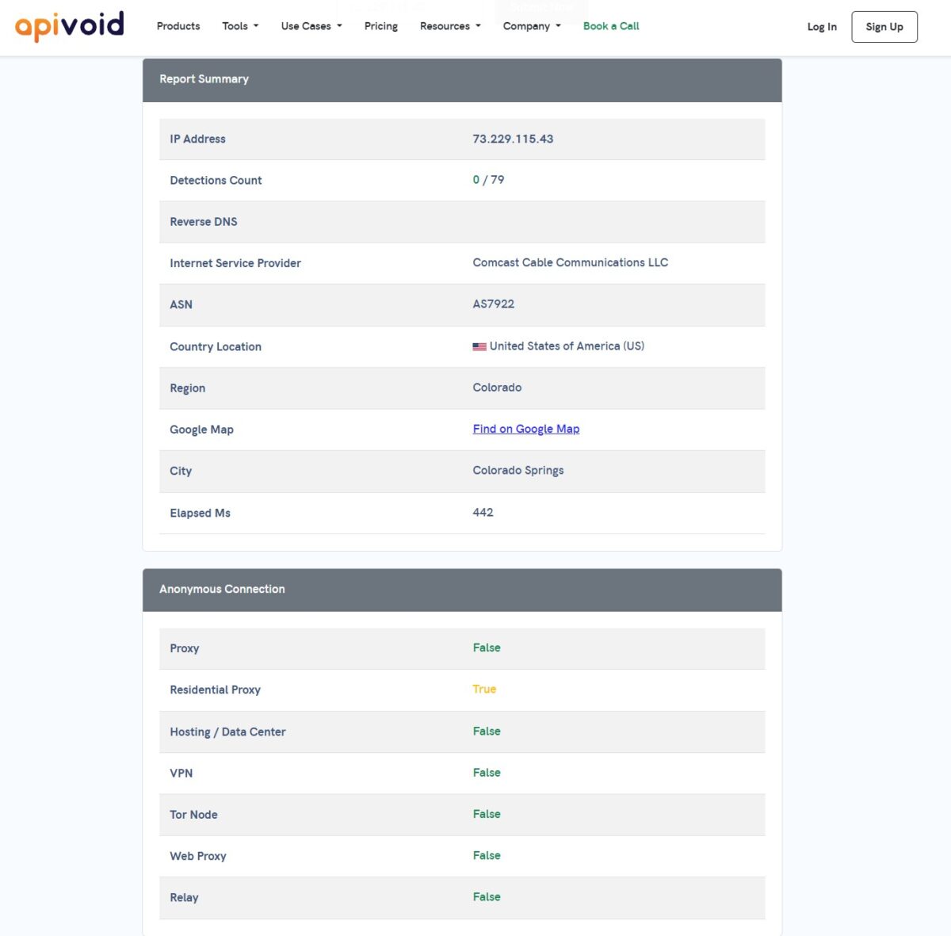Click the Tor Node False value

487,814
